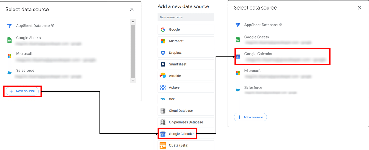Screen dimensions: 369x150
Task: Click the OData (Beta) icon
Action: click(x=163, y=145)
